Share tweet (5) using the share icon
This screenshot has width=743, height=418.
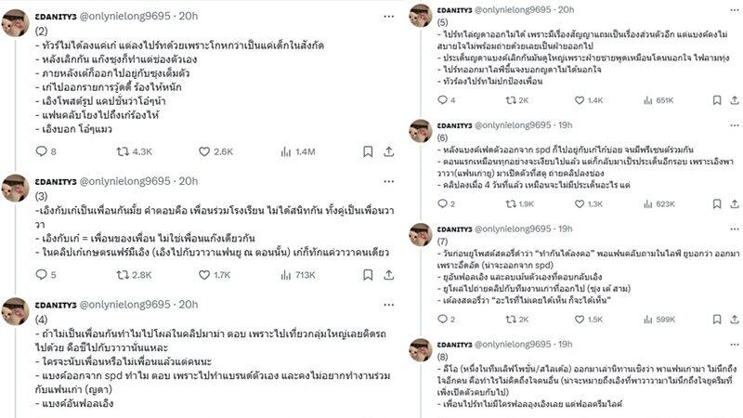tap(734, 100)
